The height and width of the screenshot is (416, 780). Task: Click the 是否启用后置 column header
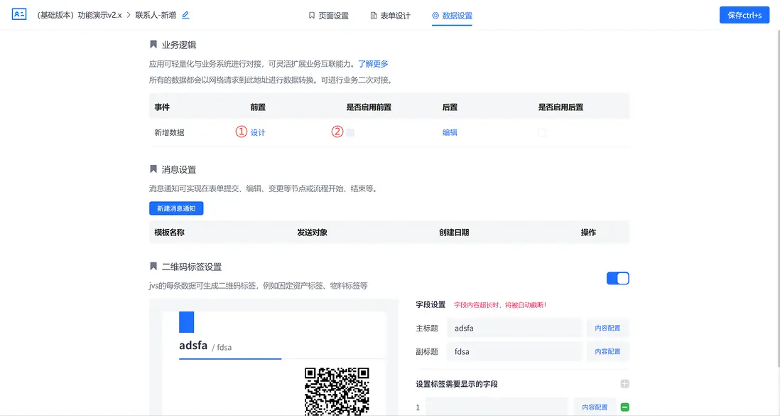[x=560, y=107]
